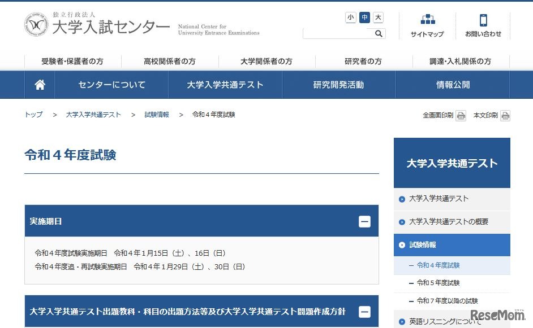The height and width of the screenshot is (328, 533).
Task: Click the arrow icon beside 大学入学共通テストの概要
Action: point(402,222)
